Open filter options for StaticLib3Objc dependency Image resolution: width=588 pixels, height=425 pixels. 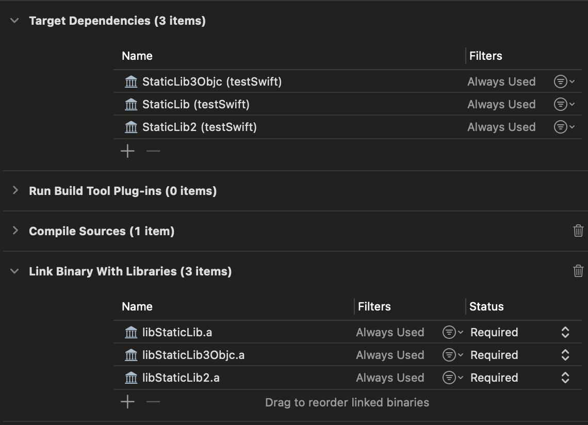(x=564, y=81)
